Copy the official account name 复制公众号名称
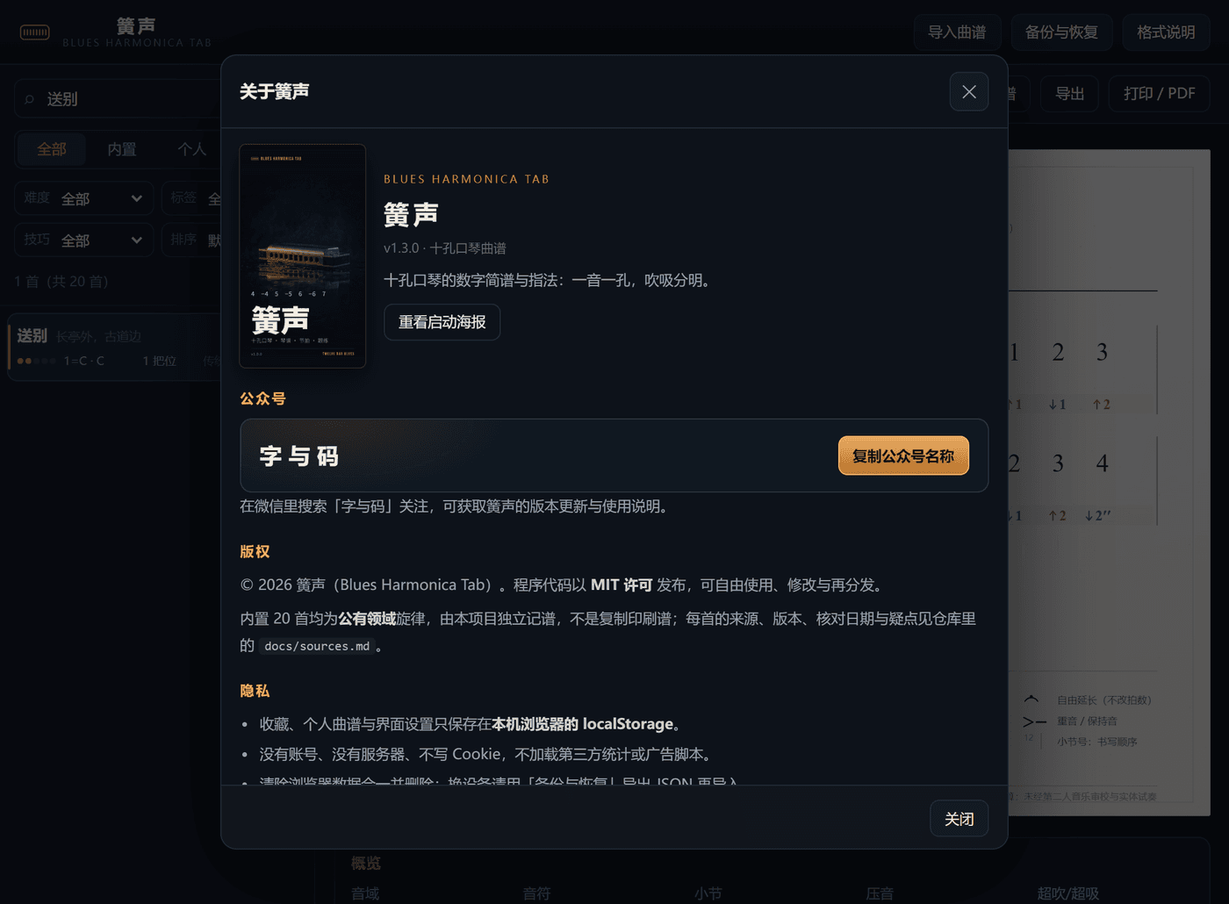 (x=903, y=456)
